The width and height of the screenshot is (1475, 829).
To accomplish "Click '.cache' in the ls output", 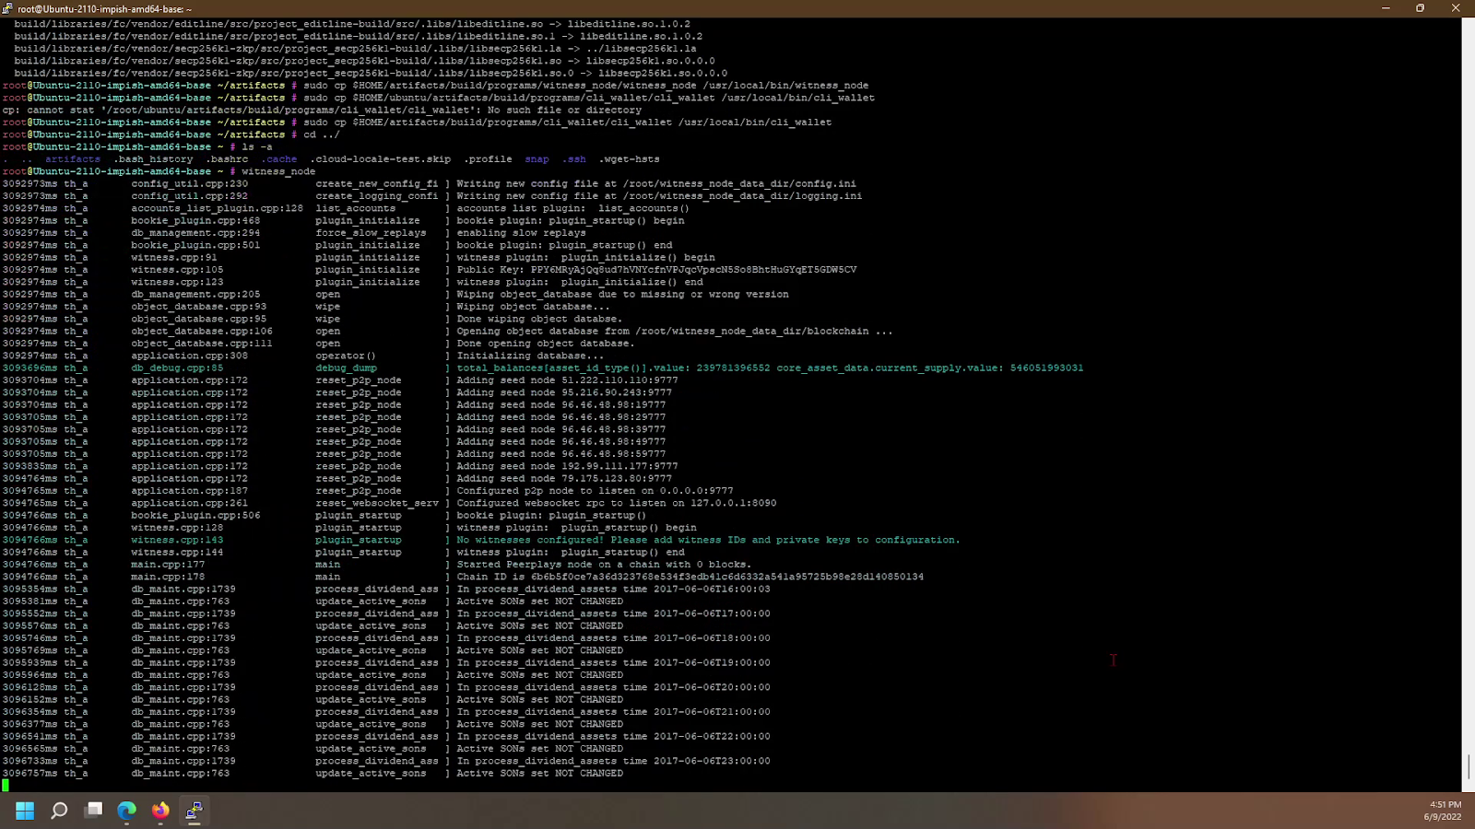I will 278,159.
